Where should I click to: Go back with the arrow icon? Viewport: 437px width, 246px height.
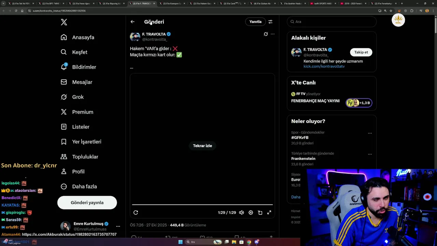[132, 22]
